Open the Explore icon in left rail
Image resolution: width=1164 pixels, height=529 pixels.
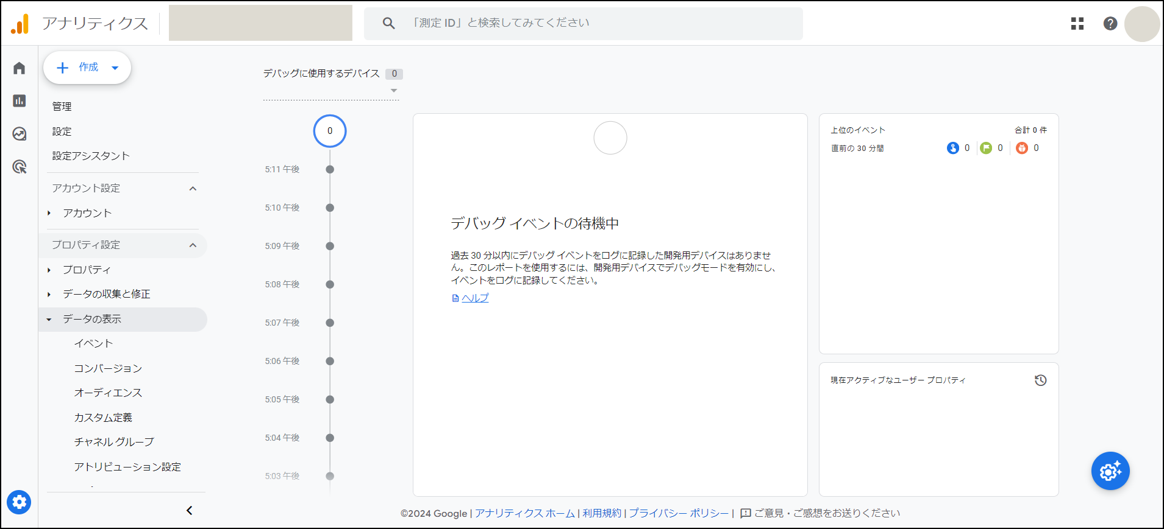(x=19, y=133)
